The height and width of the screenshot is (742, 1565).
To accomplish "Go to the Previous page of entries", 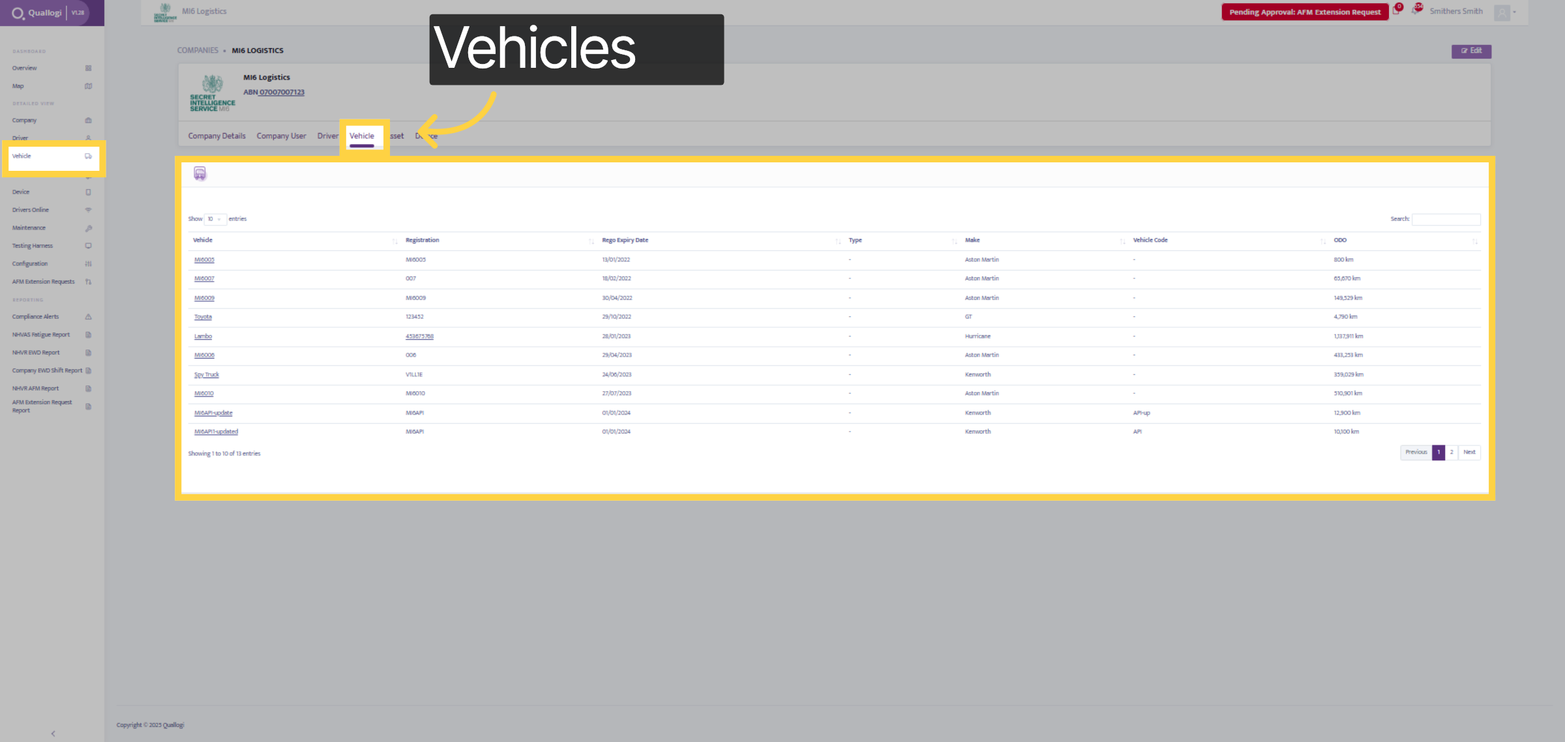I will [x=1416, y=453].
